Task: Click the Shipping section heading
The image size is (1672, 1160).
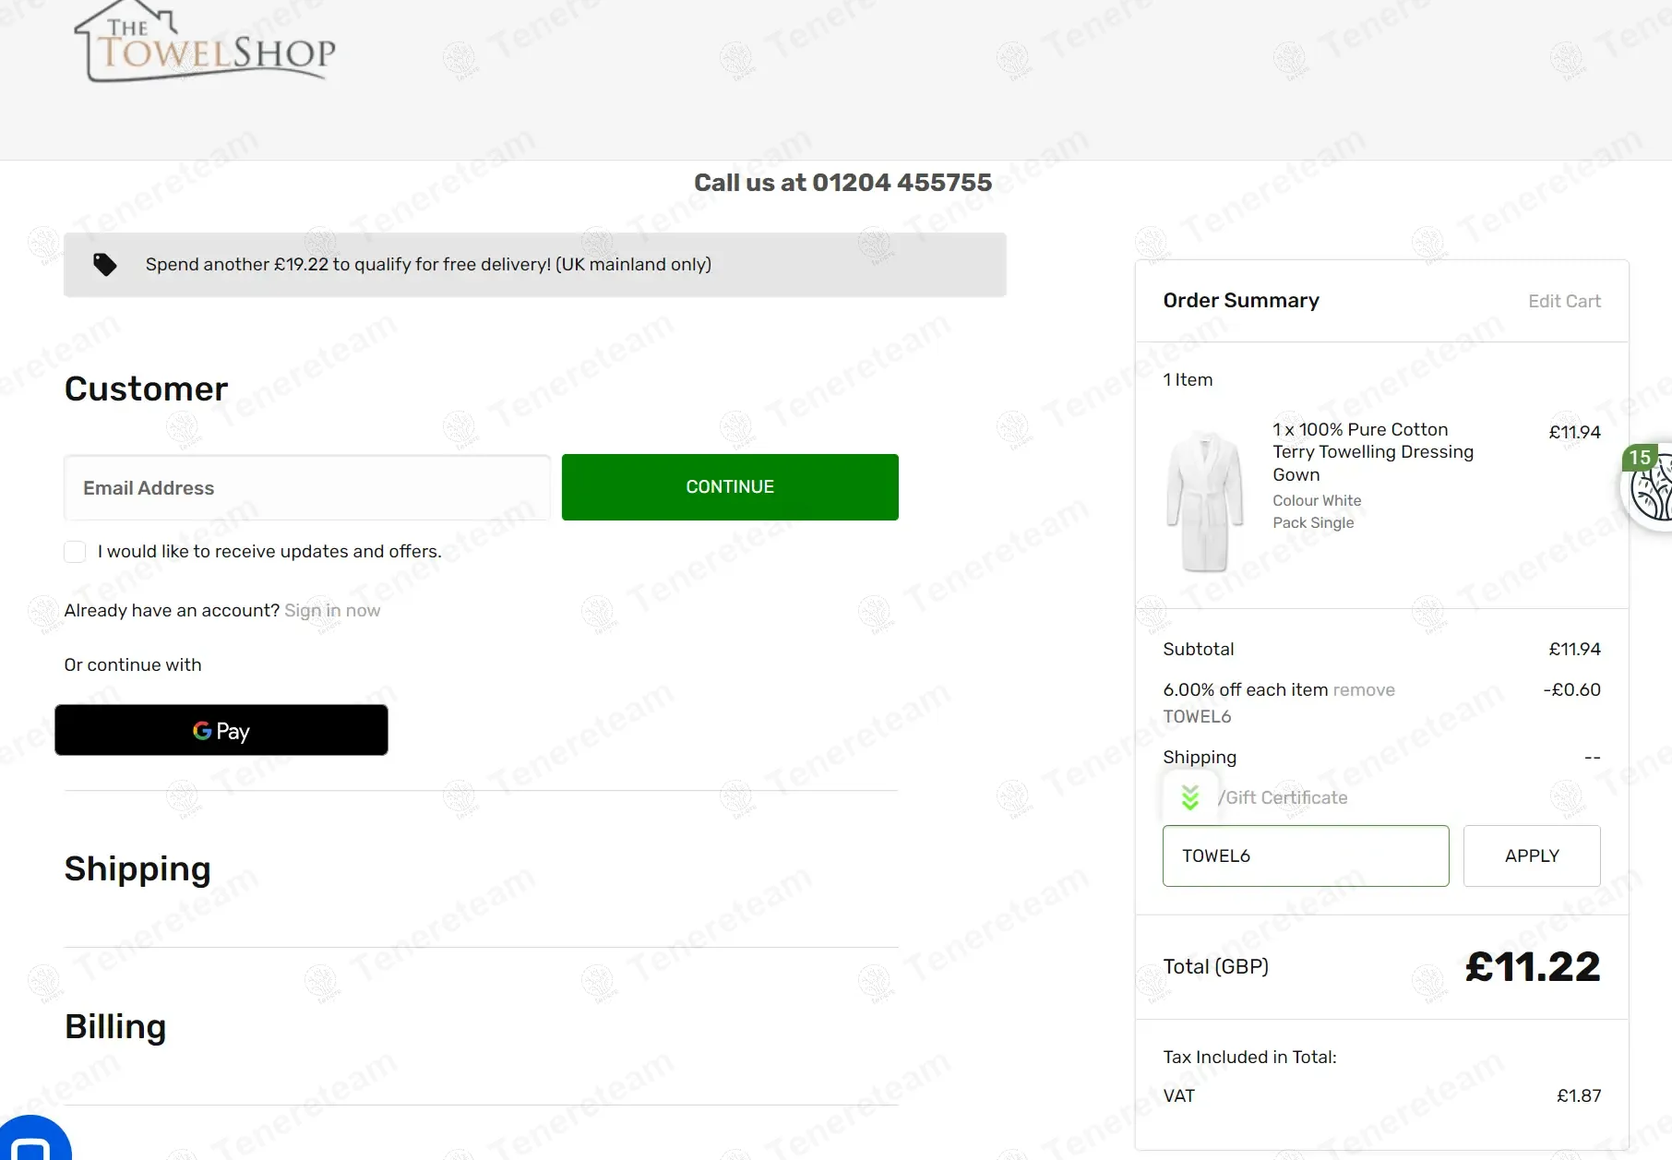Action: (137, 869)
